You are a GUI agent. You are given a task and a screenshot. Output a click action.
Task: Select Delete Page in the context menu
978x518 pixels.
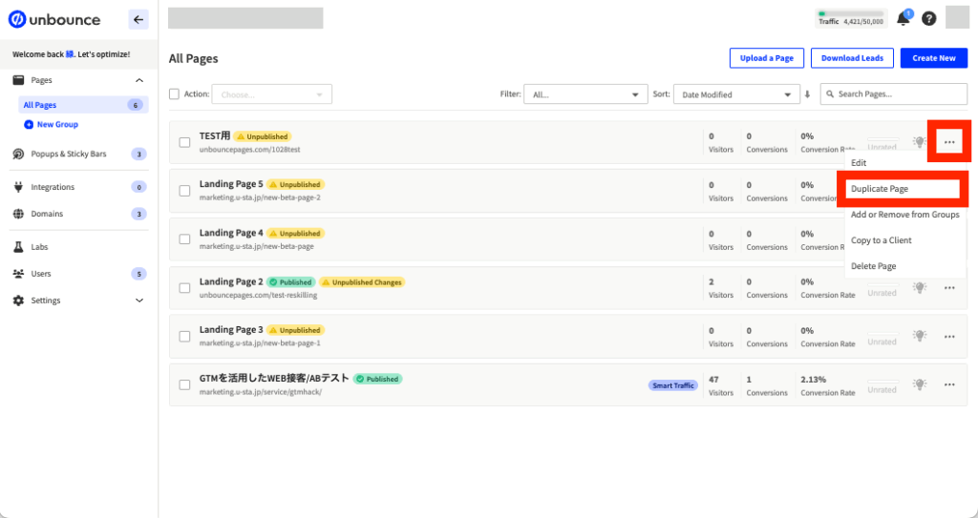873,266
